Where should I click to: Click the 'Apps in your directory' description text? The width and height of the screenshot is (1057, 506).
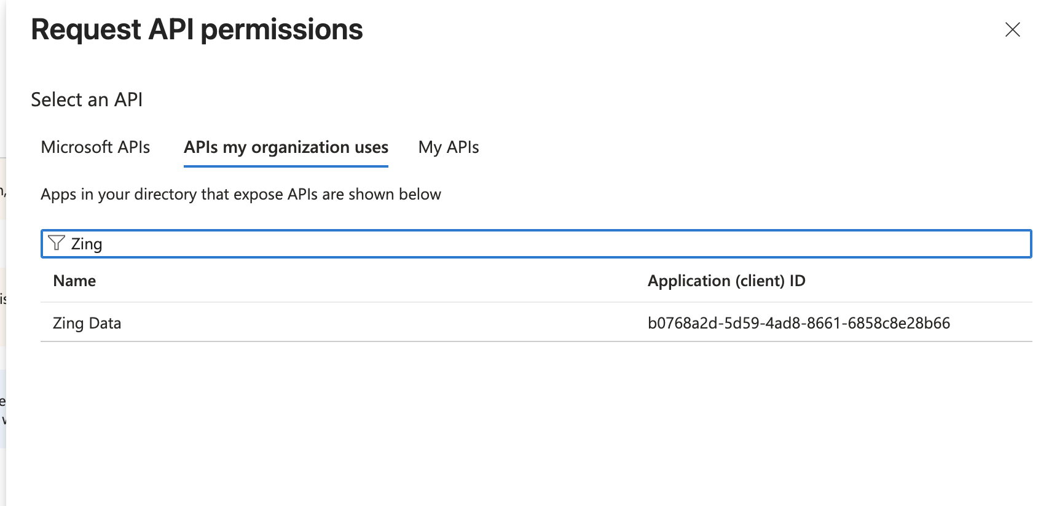point(240,194)
